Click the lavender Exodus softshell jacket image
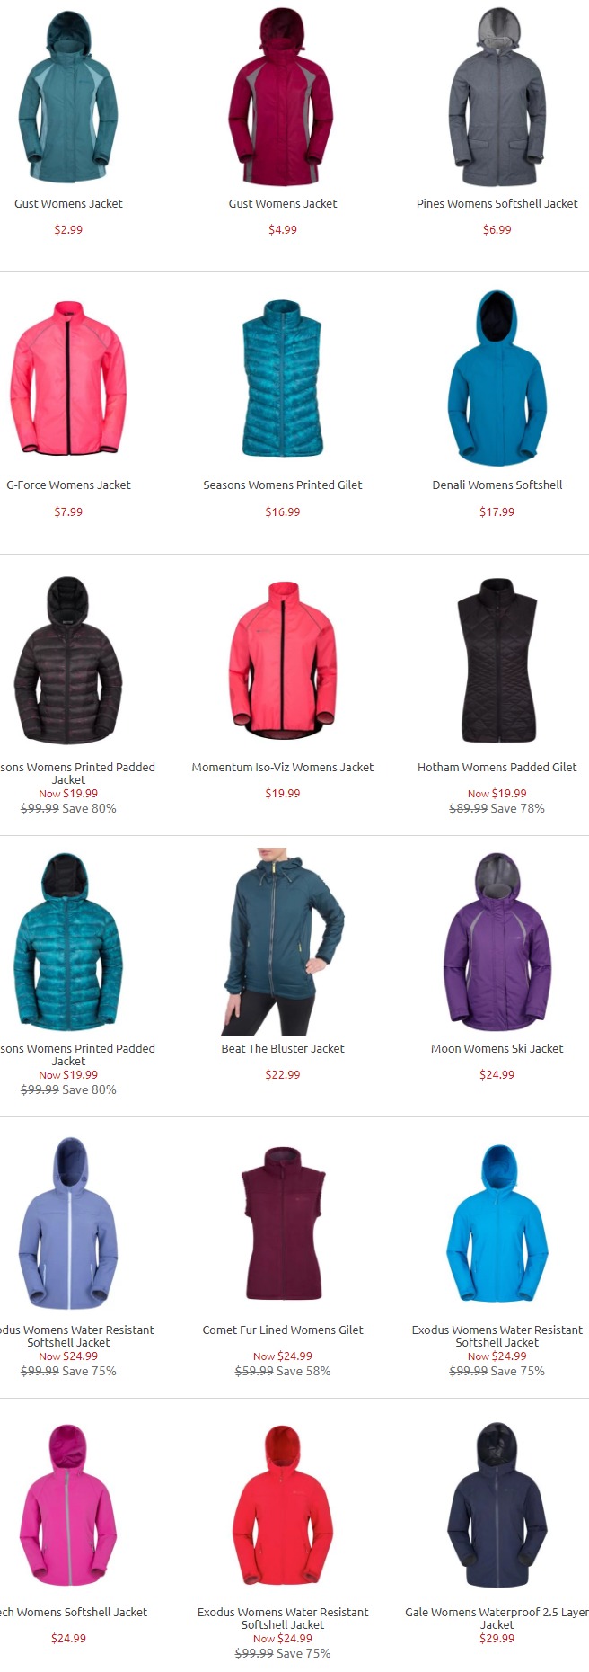589x1672 pixels. pyautogui.click(x=68, y=1223)
